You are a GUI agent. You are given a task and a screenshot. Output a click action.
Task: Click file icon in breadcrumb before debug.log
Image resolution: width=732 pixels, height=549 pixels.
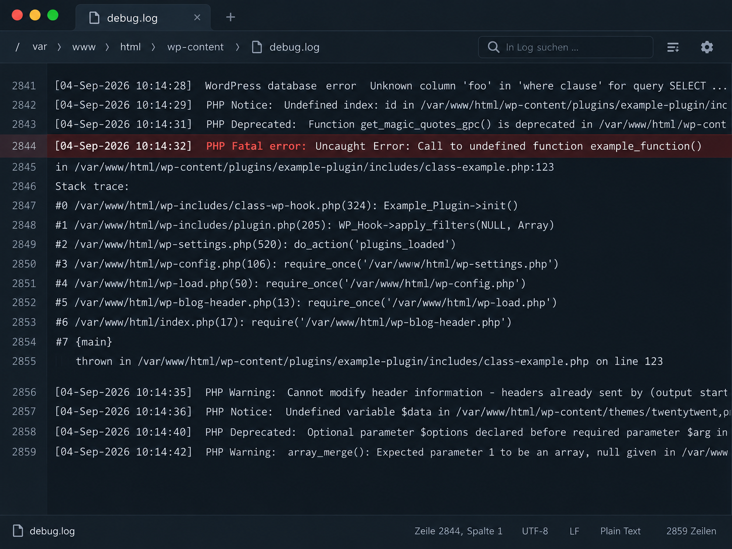[257, 47]
